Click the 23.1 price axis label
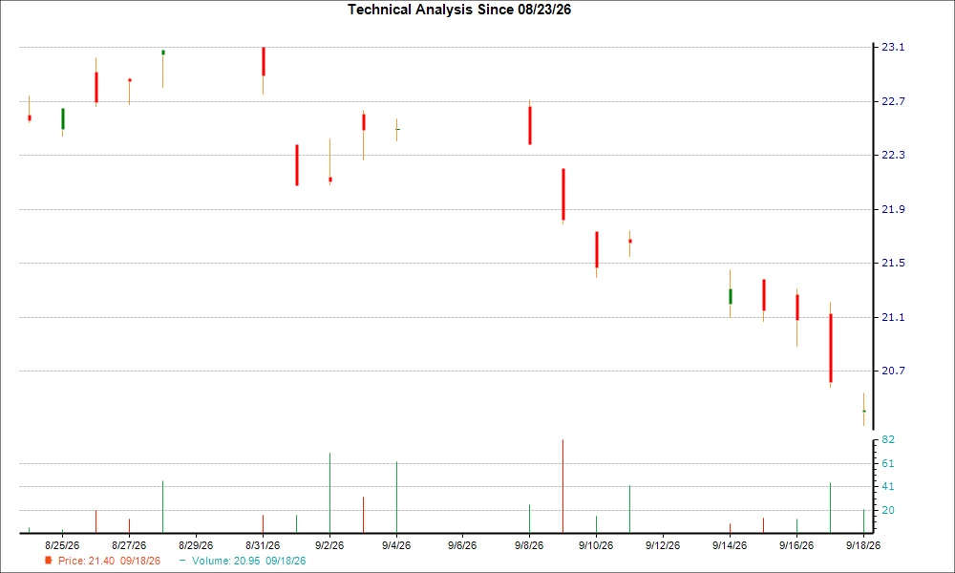This screenshot has height=573, width=955. [x=894, y=48]
